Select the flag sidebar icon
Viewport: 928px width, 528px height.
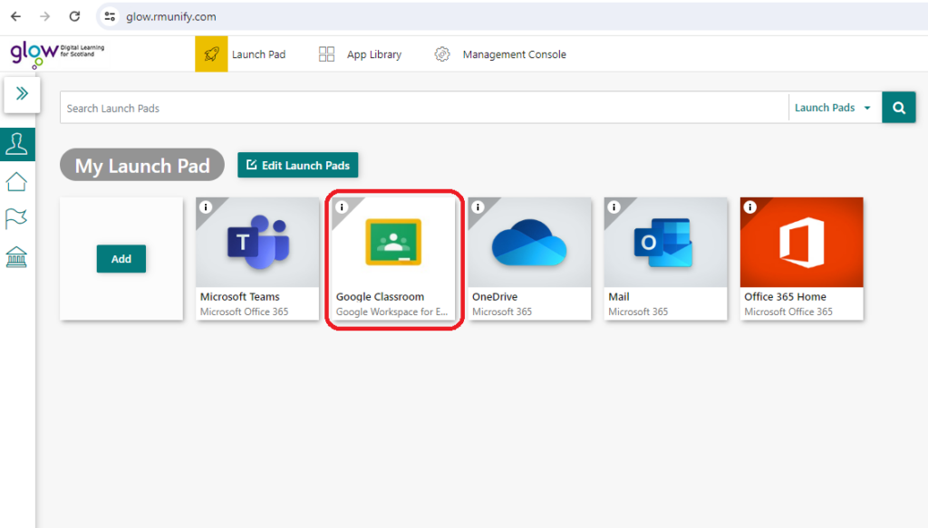click(x=16, y=219)
